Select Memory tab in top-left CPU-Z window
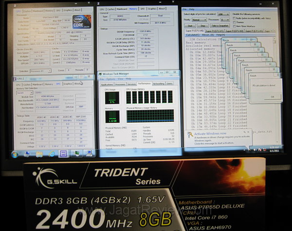The width and height of the screenshot is (292, 231). pyautogui.click(x=49, y=11)
